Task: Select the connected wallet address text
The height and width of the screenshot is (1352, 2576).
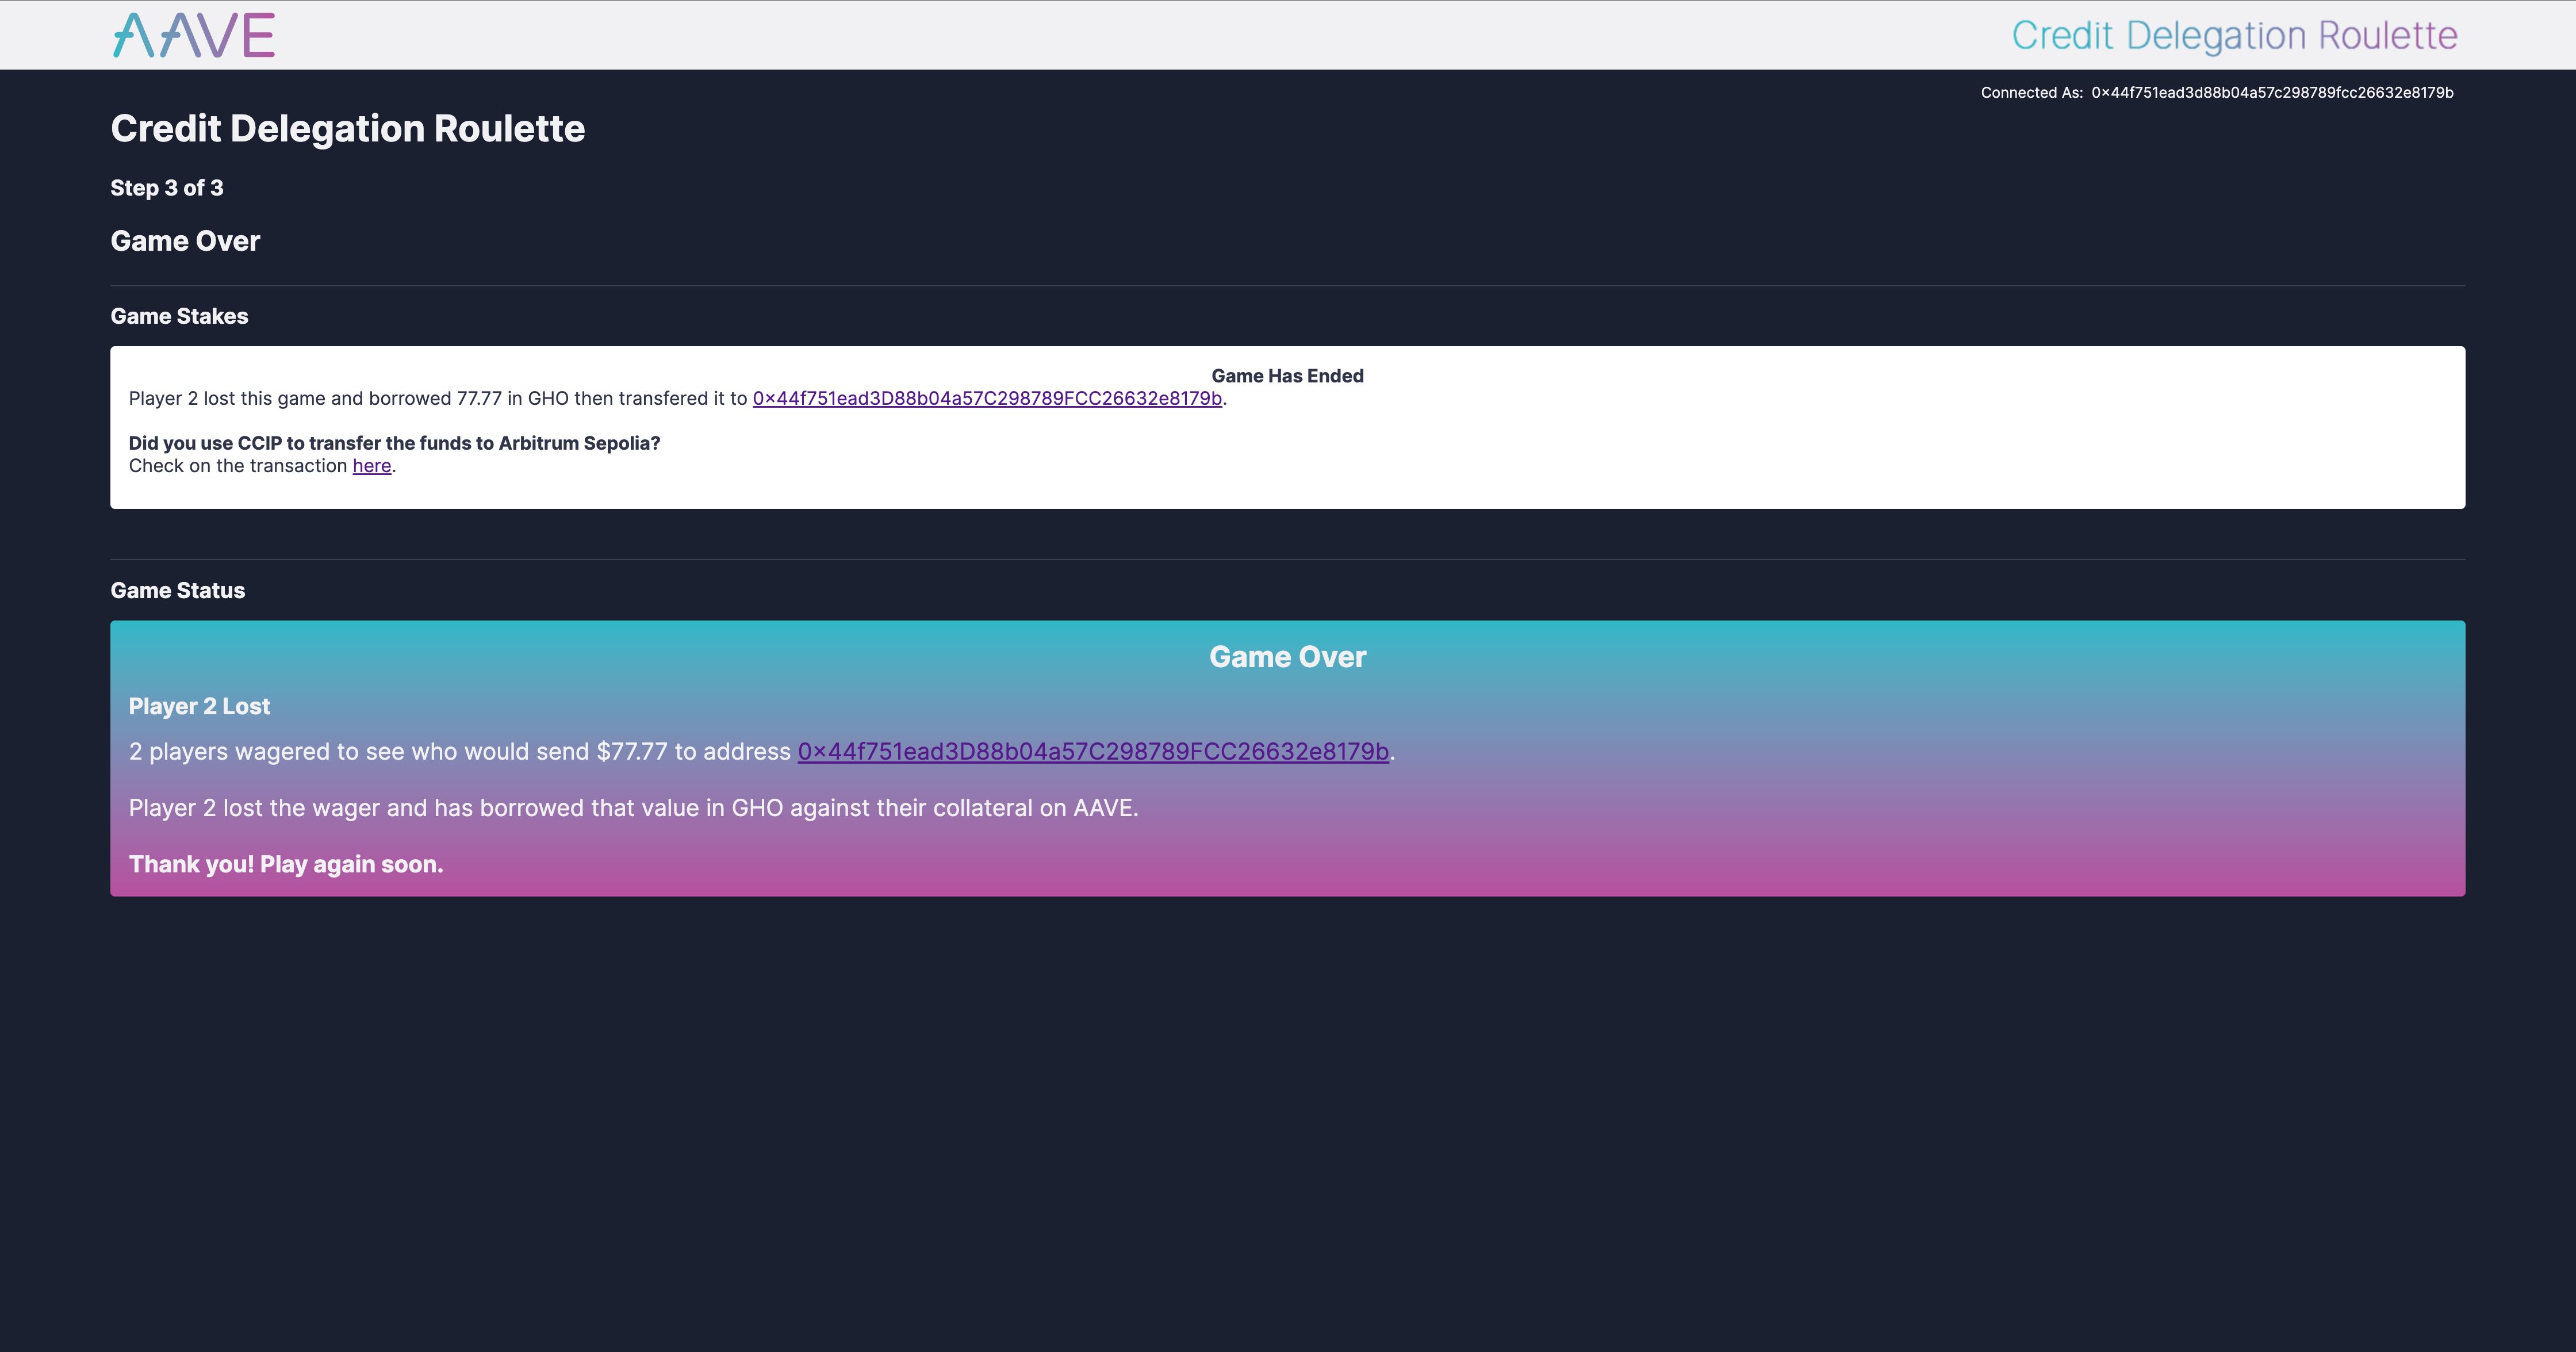Action: [x=2272, y=93]
